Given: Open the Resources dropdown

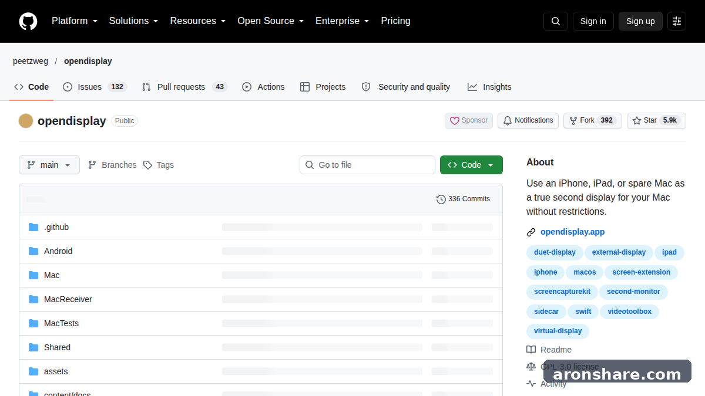Looking at the screenshot, I should click(198, 21).
